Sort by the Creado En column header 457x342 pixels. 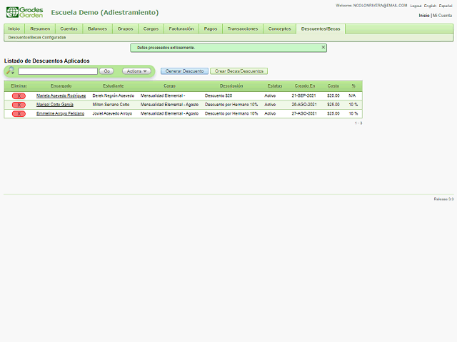tap(304, 85)
